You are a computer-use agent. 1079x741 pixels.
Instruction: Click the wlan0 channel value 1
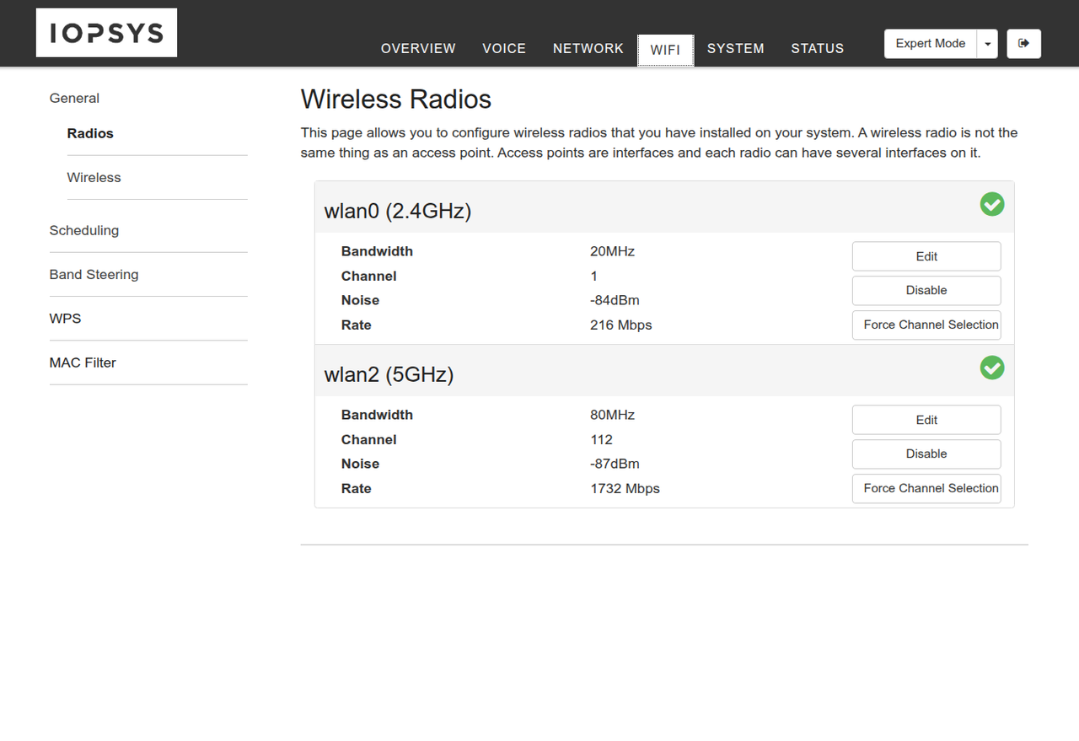click(594, 276)
